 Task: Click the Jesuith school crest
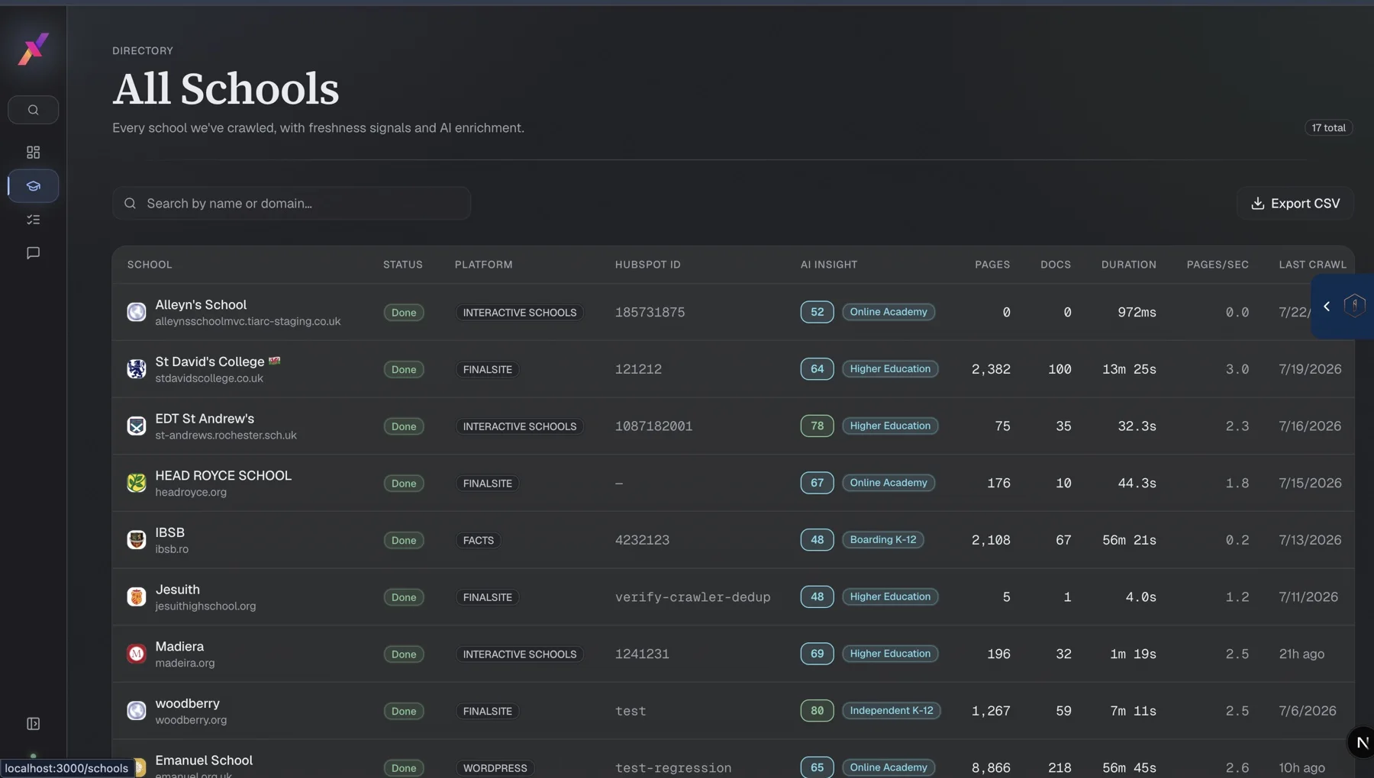pyautogui.click(x=137, y=596)
